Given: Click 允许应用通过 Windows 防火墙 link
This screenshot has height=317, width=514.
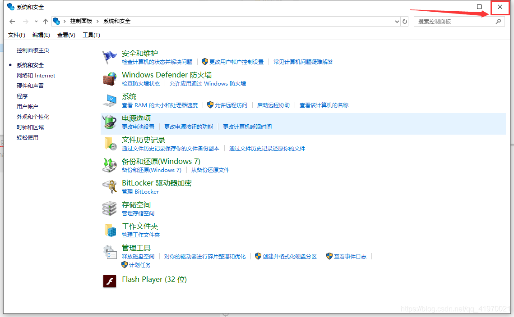Looking at the screenshot, I should point(208,84).
